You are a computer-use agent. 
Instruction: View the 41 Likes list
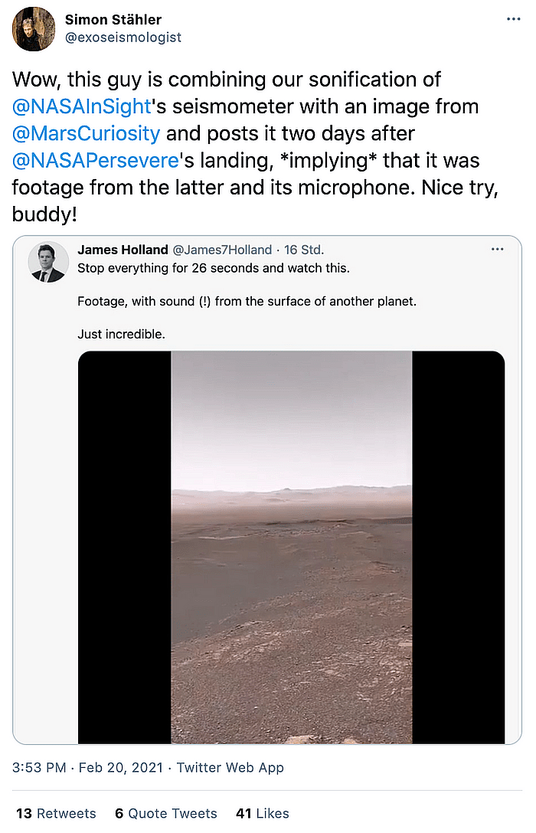(x=263, y=813)
